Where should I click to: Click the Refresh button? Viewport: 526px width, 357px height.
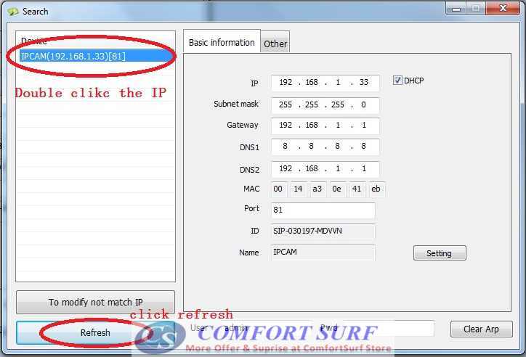(x=95, y=332)
